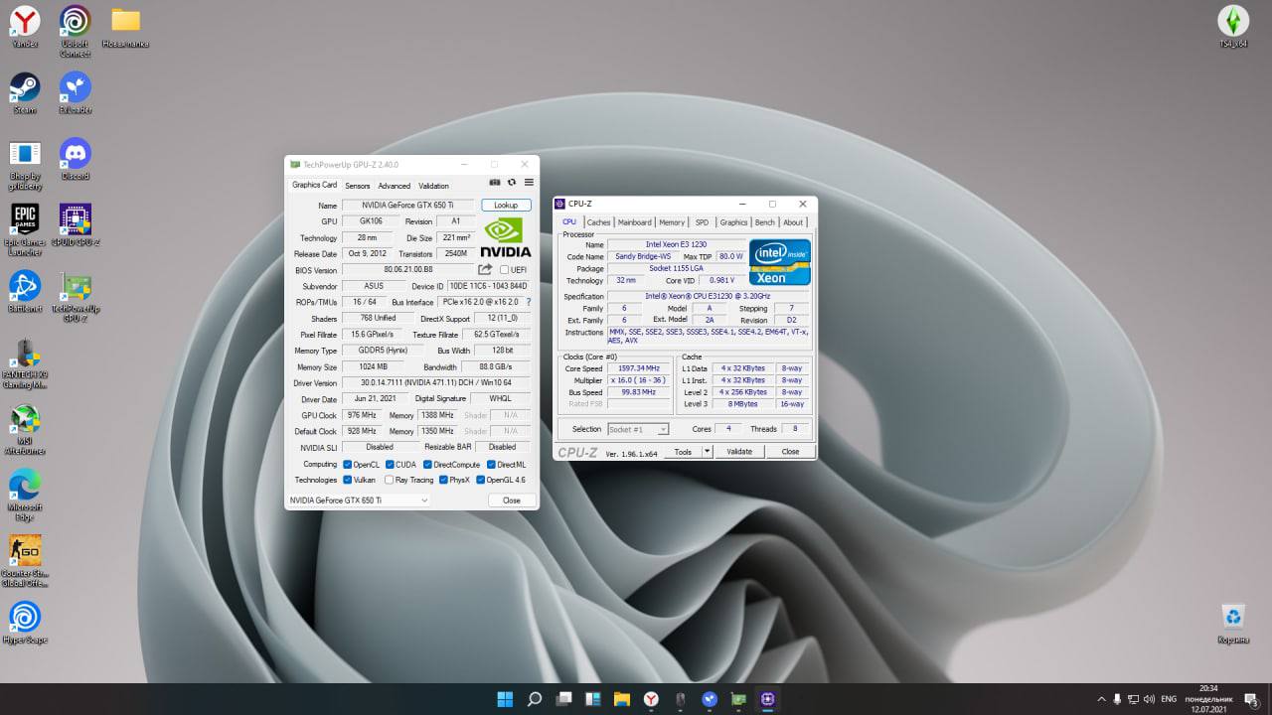Open About tab in CPU-Z
The image size is (1272, 715).
[793, 222]
